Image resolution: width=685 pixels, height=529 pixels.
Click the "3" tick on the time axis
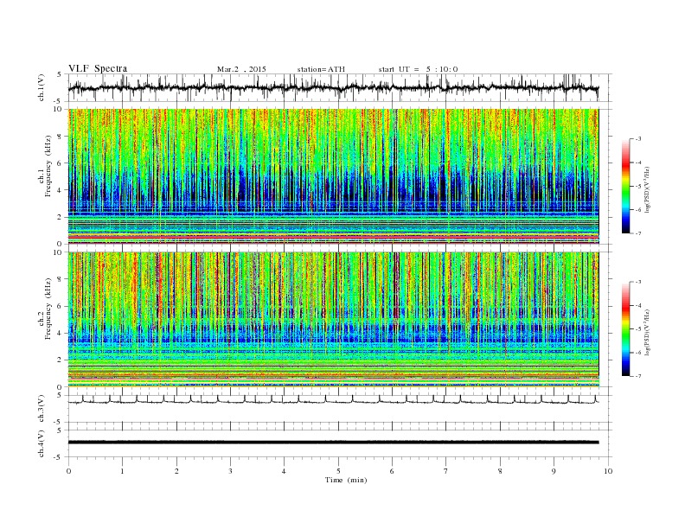[x=231, y=471]
